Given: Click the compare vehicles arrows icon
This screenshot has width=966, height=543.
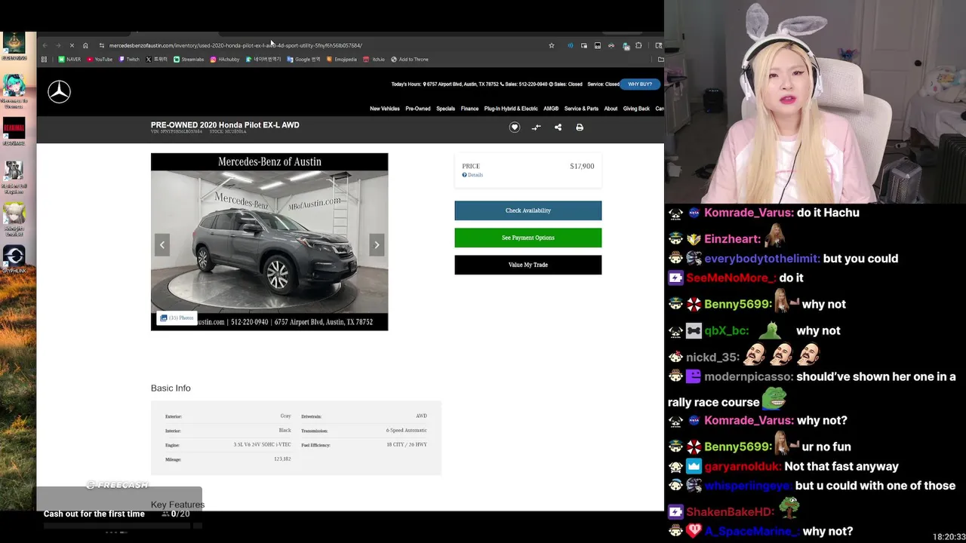Looking at the screenshot, I should pos(536,127).
